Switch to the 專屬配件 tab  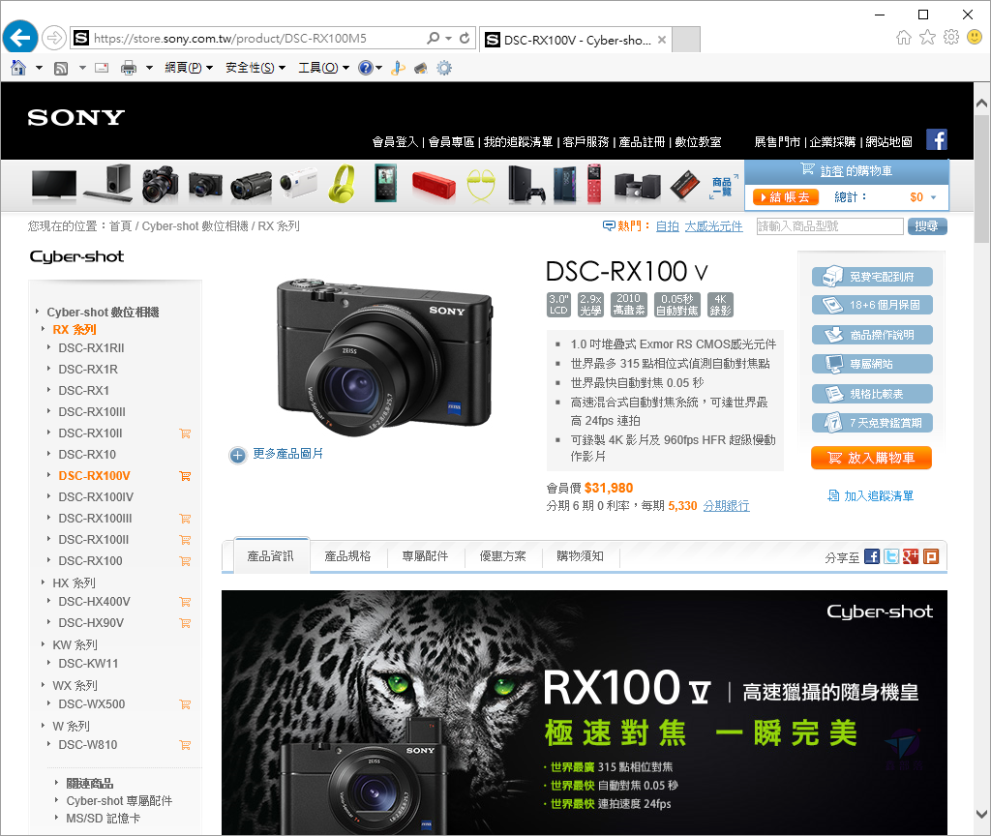pyautogui.click(x=426, y=556)
